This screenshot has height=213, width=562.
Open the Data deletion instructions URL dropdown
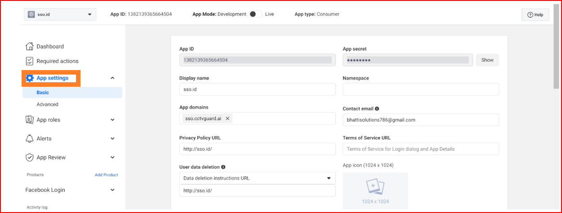click(257, 178)
